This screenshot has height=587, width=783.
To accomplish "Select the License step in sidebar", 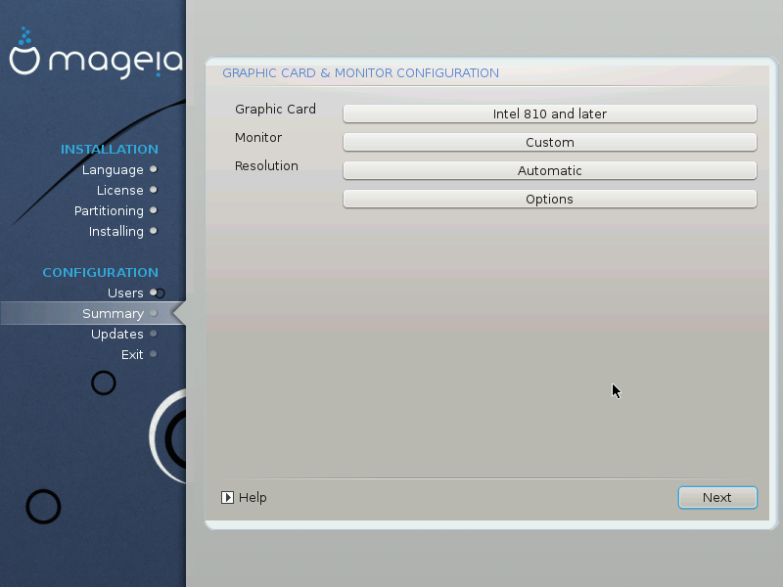I will 119,190.
